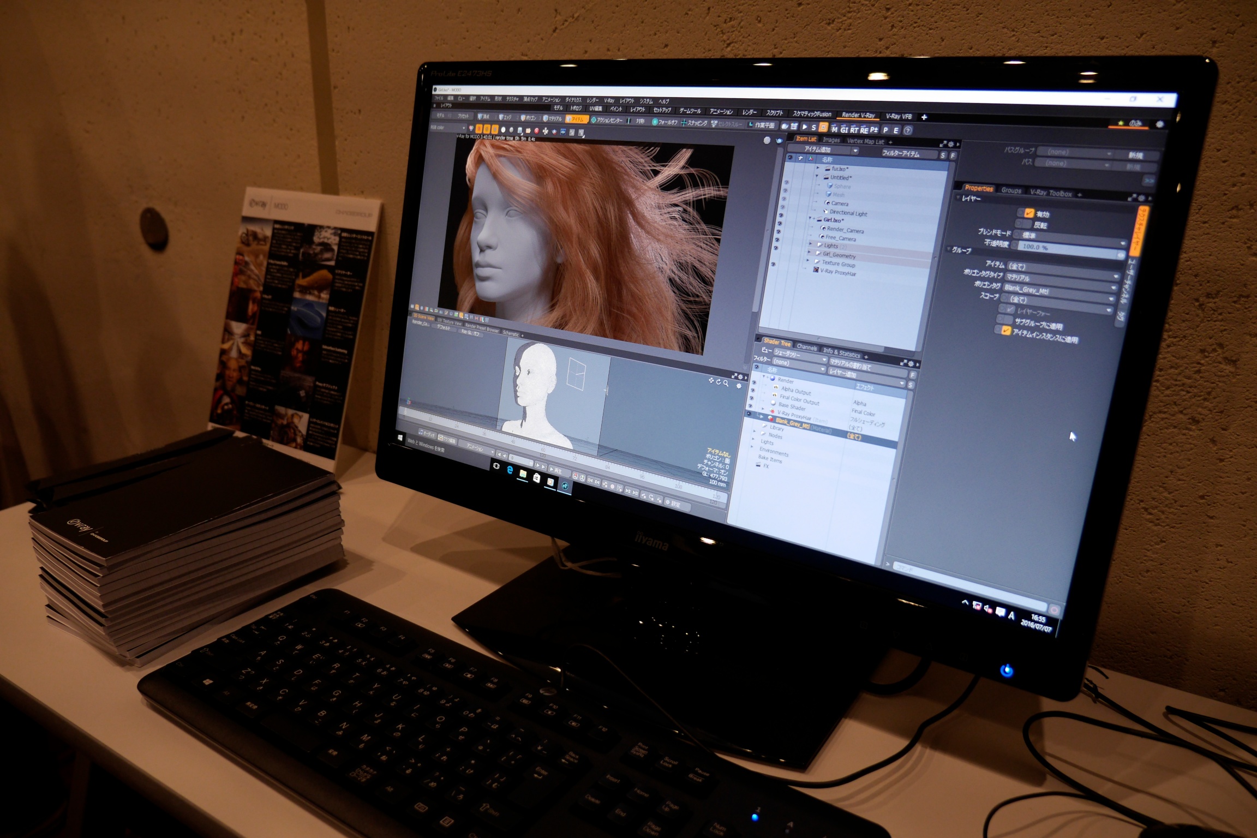
Task: Click the V-Ray 'GI' toolbar icon
Action: coord(844,130)
